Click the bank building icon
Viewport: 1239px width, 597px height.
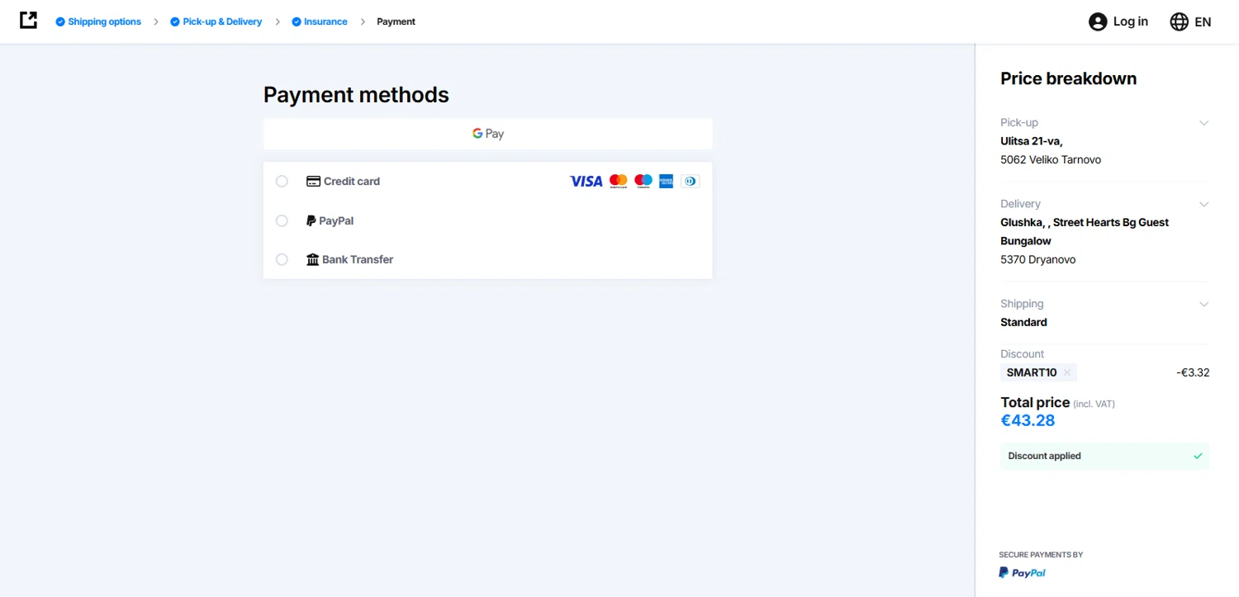[312, 259]
